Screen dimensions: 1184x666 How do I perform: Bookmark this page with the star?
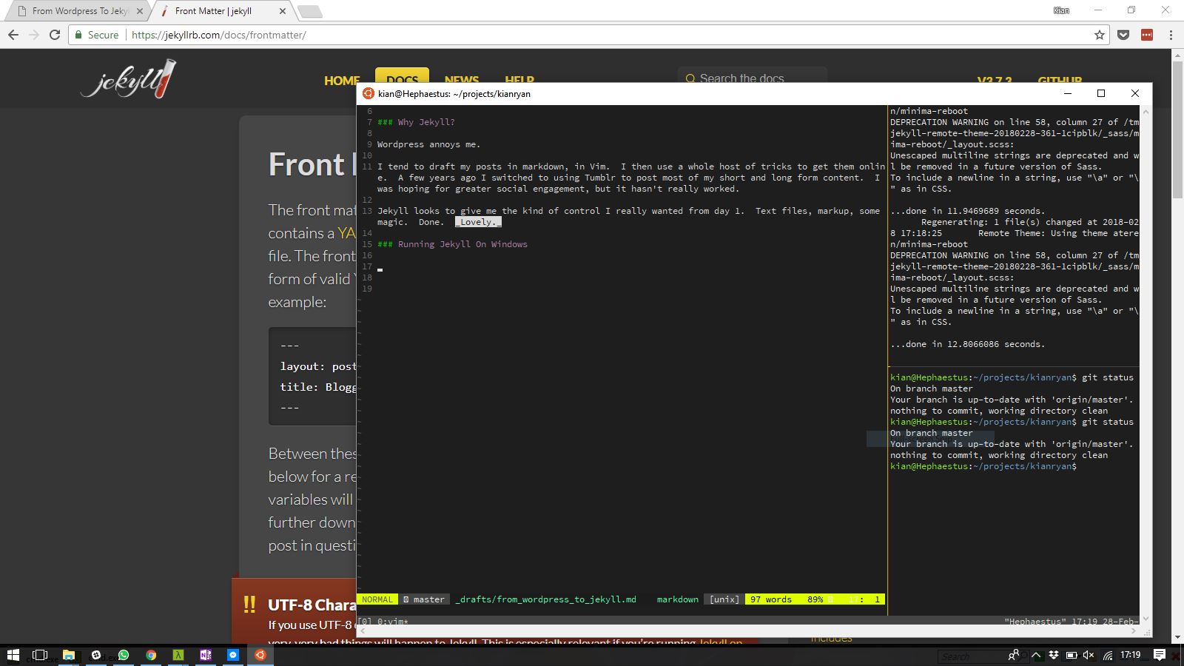(x=1099, y=35)
